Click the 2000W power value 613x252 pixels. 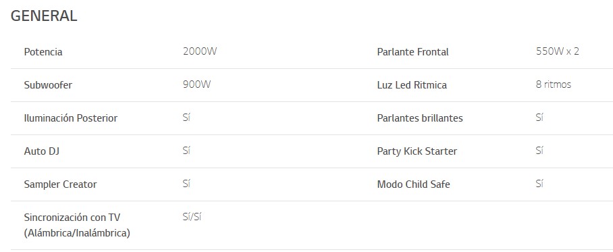200,51
